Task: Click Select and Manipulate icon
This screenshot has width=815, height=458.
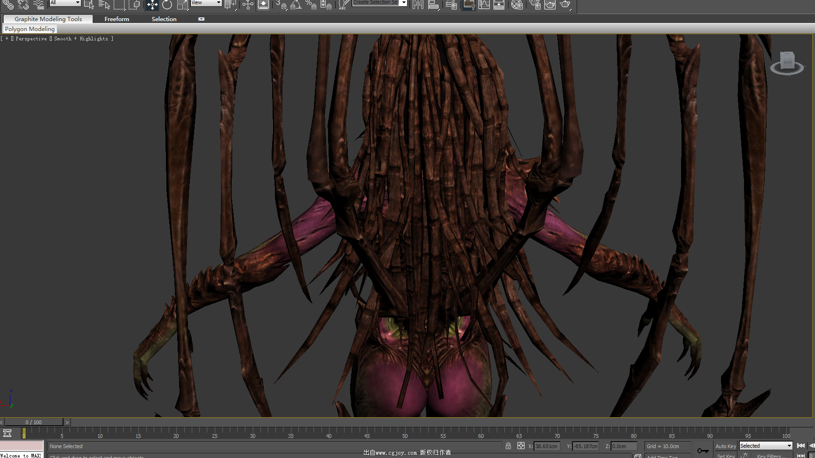Action: point(248,5)
